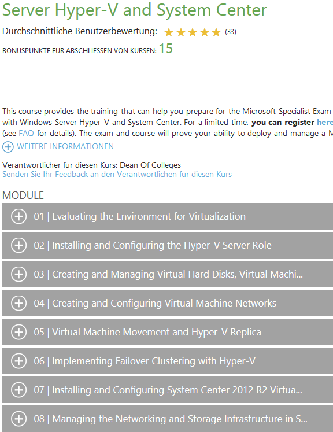Click plus icon beside Weitere Informationen

[x=8, y=147]
